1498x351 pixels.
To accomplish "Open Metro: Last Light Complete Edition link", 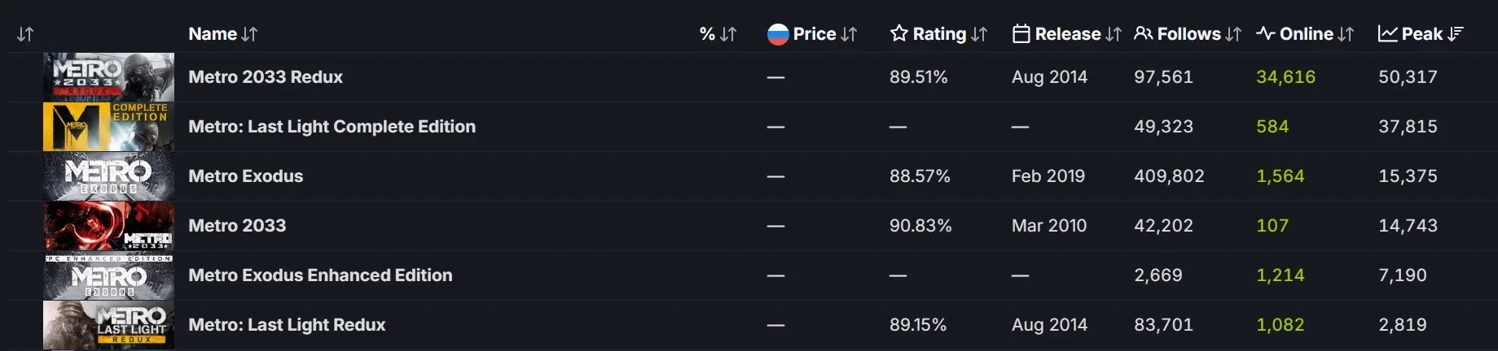I will tap(332, 127).
